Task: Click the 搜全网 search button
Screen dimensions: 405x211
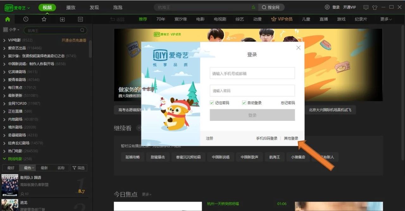Action: pos(271,7)
